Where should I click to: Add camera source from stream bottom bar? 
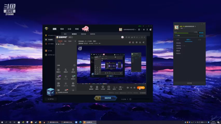click(97, 88)
